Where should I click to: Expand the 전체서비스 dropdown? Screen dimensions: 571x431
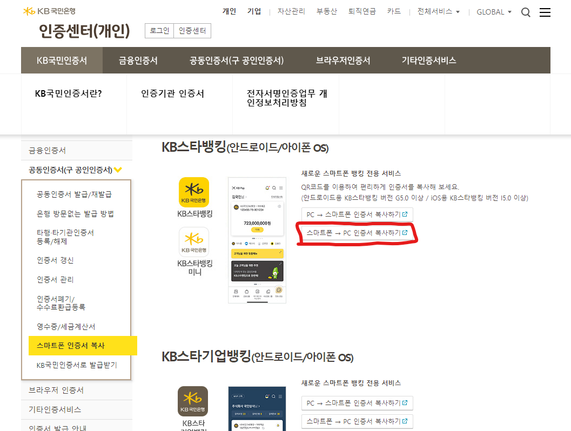pos(439,12)
